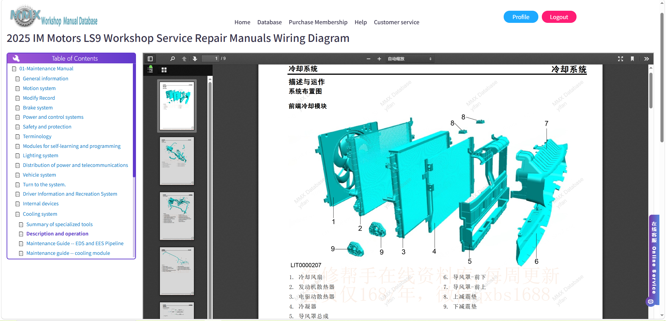
Task: Open Help in the navigation bar
Action: (x=361, y=22)
